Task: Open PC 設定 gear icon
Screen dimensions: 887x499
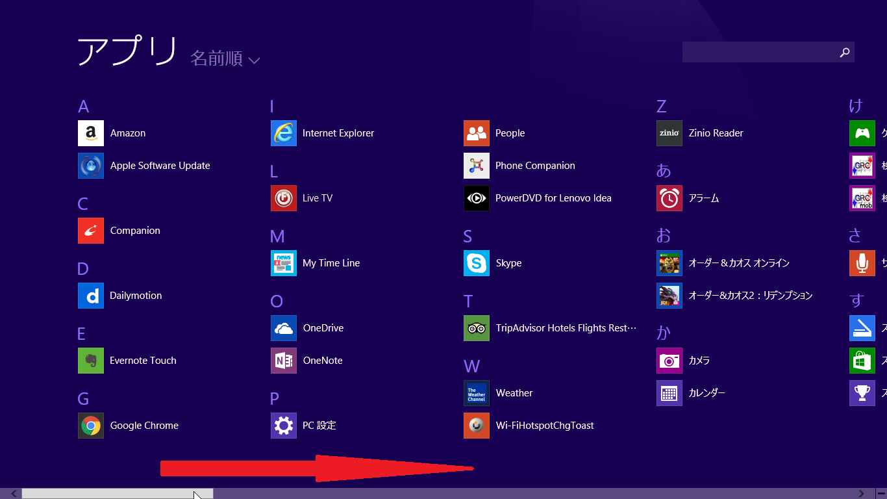Action: [284, 426]
